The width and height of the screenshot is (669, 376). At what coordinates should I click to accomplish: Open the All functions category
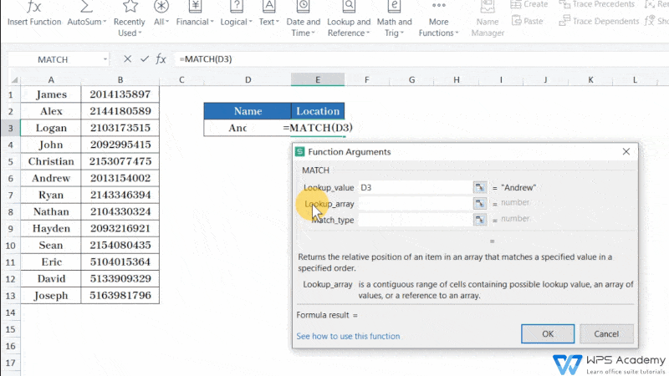(x=161, y=13)
